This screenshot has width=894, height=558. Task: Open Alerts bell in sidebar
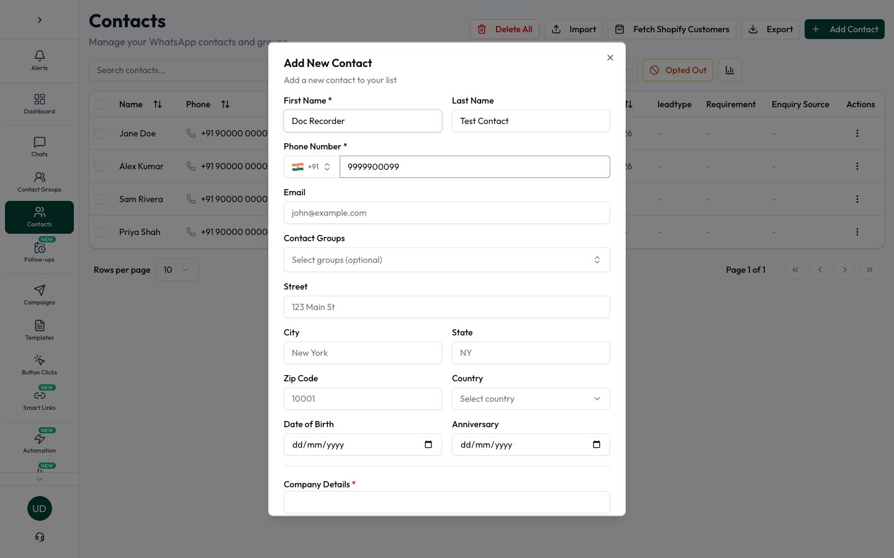(39, 60)
